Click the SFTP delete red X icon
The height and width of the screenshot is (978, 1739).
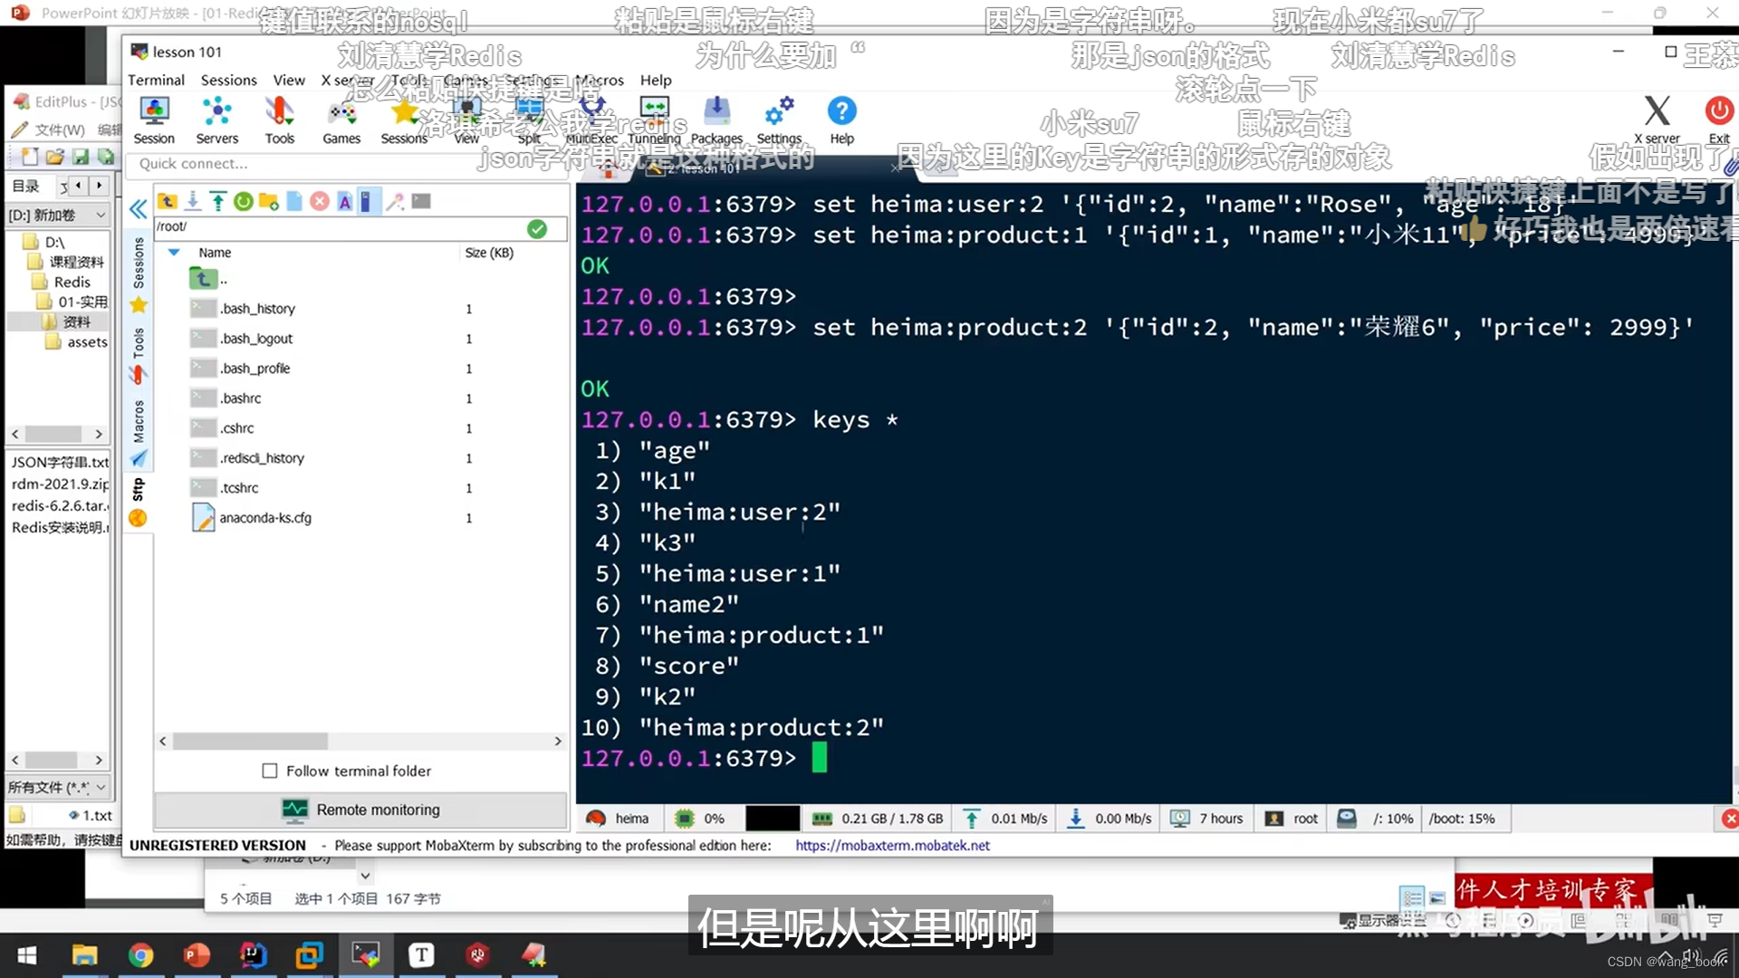[320, 201]
